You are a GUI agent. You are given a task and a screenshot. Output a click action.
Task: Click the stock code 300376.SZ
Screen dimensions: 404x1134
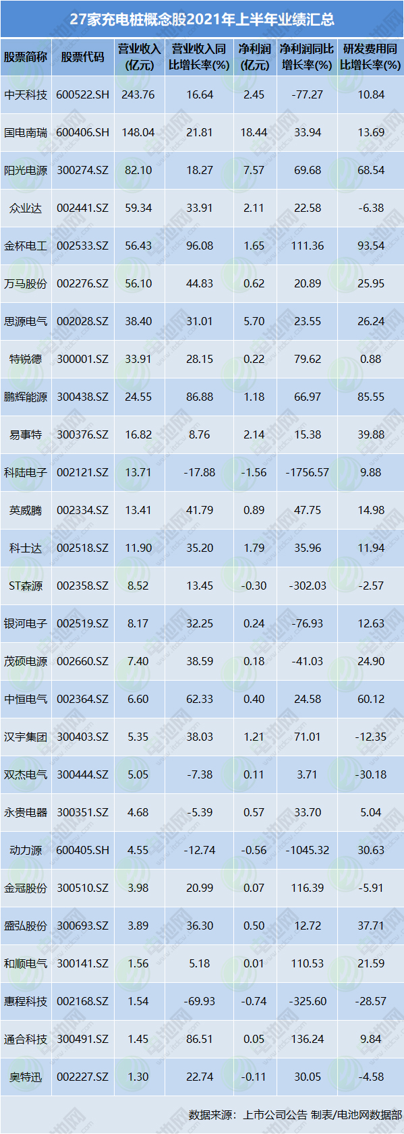pos(82,434)
